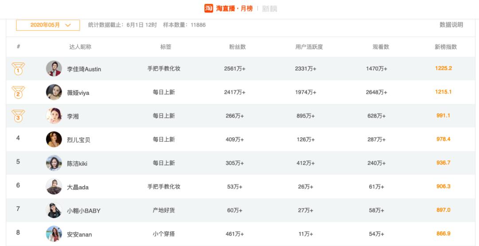Select 李湘's avatar image
Screen dimensions: 479x246
(x=54, y=116)
